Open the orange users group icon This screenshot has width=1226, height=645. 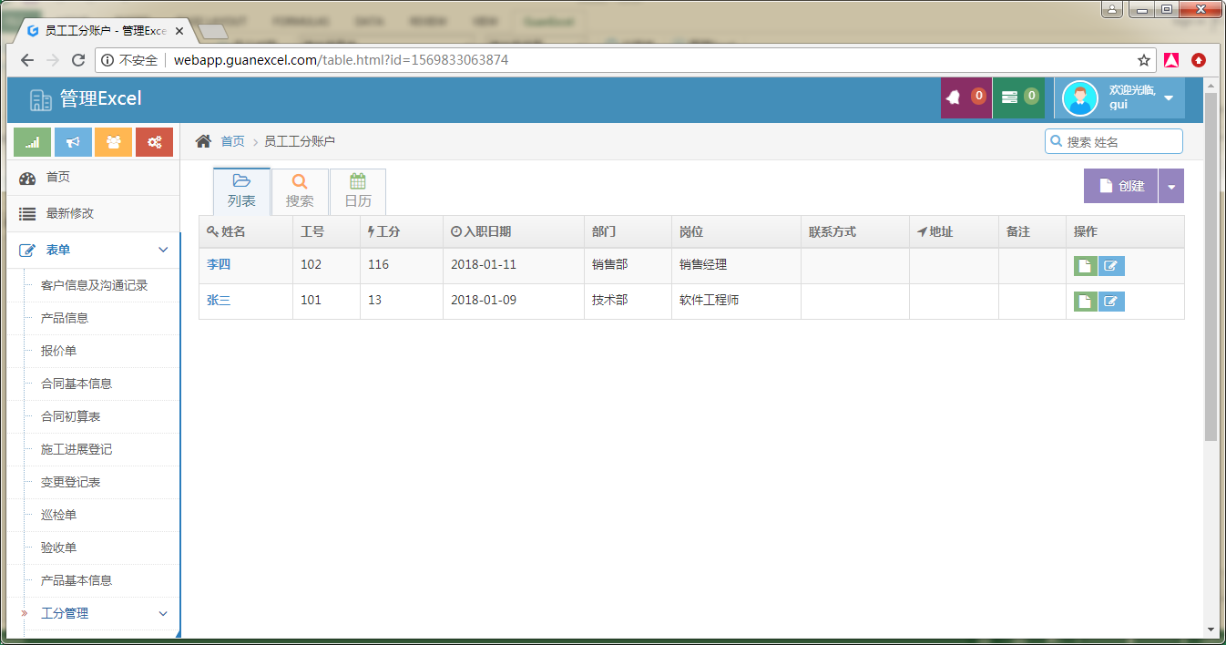[x=113, y=142]
